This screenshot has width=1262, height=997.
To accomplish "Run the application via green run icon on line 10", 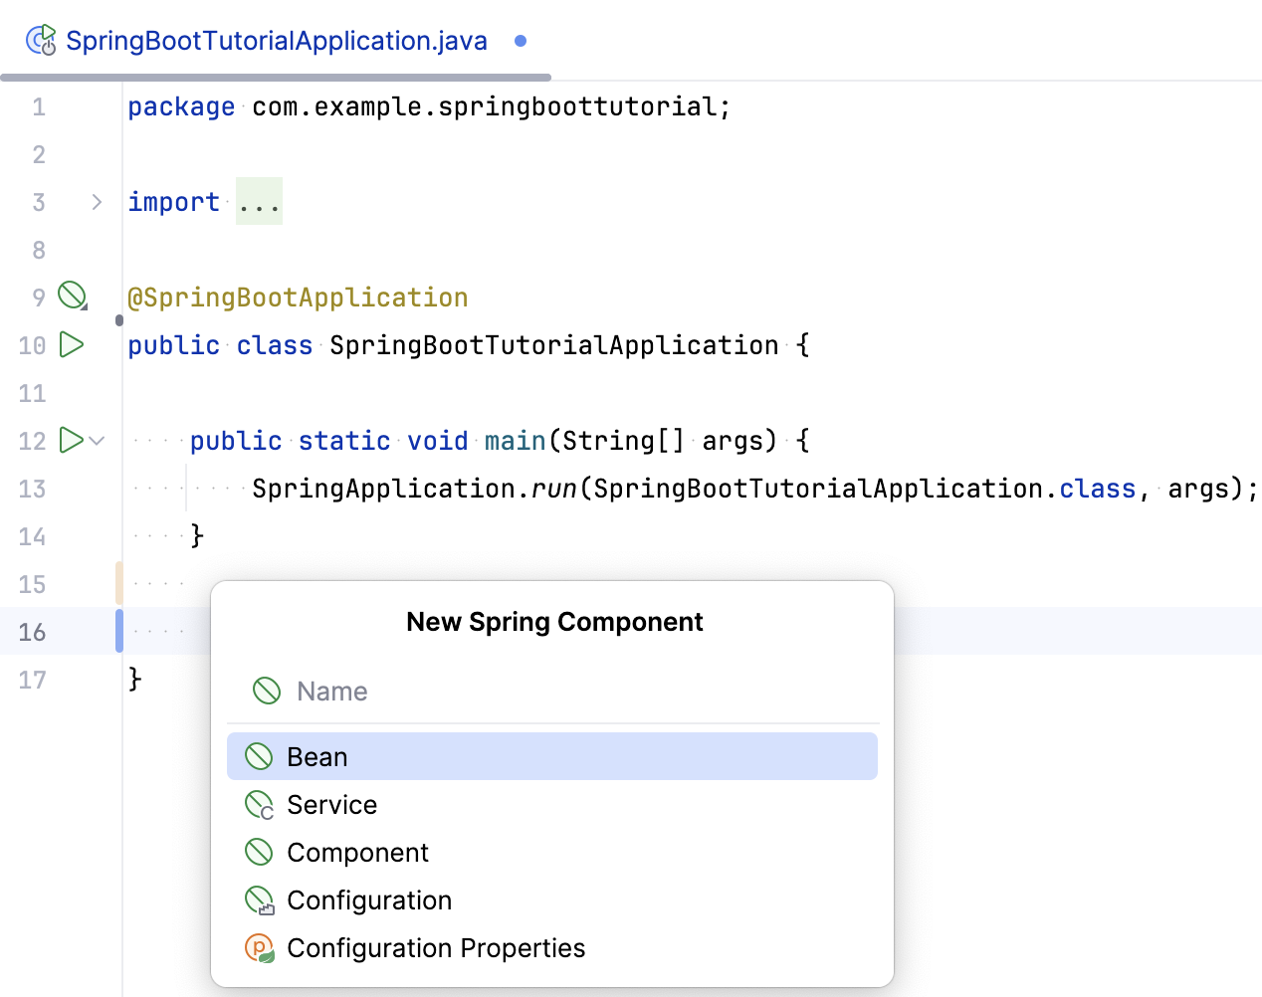I will click(x=70, y=344).
